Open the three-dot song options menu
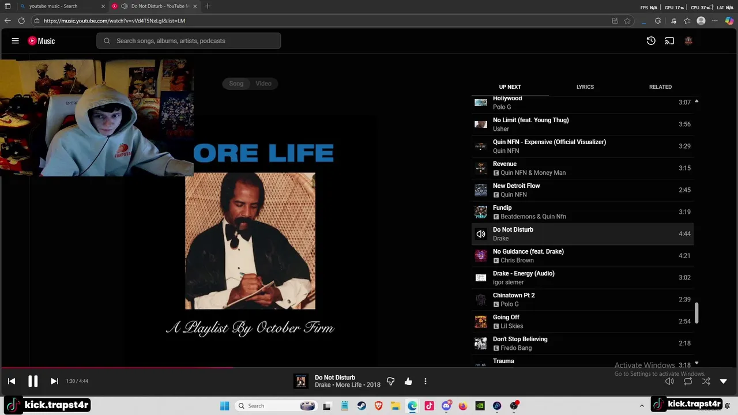This screenshot has height=415, width=738. [x=426, y=382]
